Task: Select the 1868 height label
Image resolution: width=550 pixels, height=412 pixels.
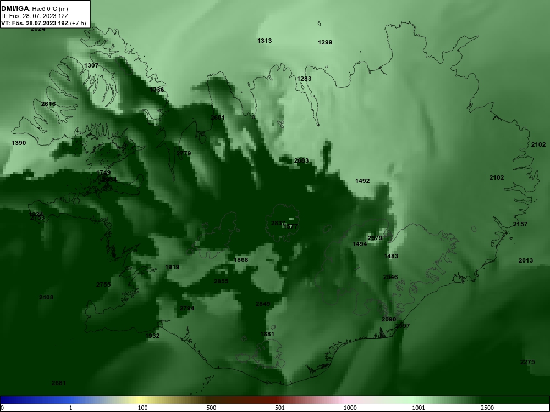Action: click(241, 260)
